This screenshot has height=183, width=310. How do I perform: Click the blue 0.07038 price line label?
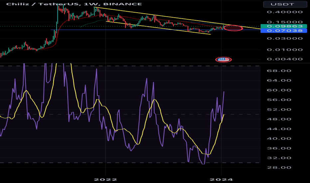tap(284, 31)
